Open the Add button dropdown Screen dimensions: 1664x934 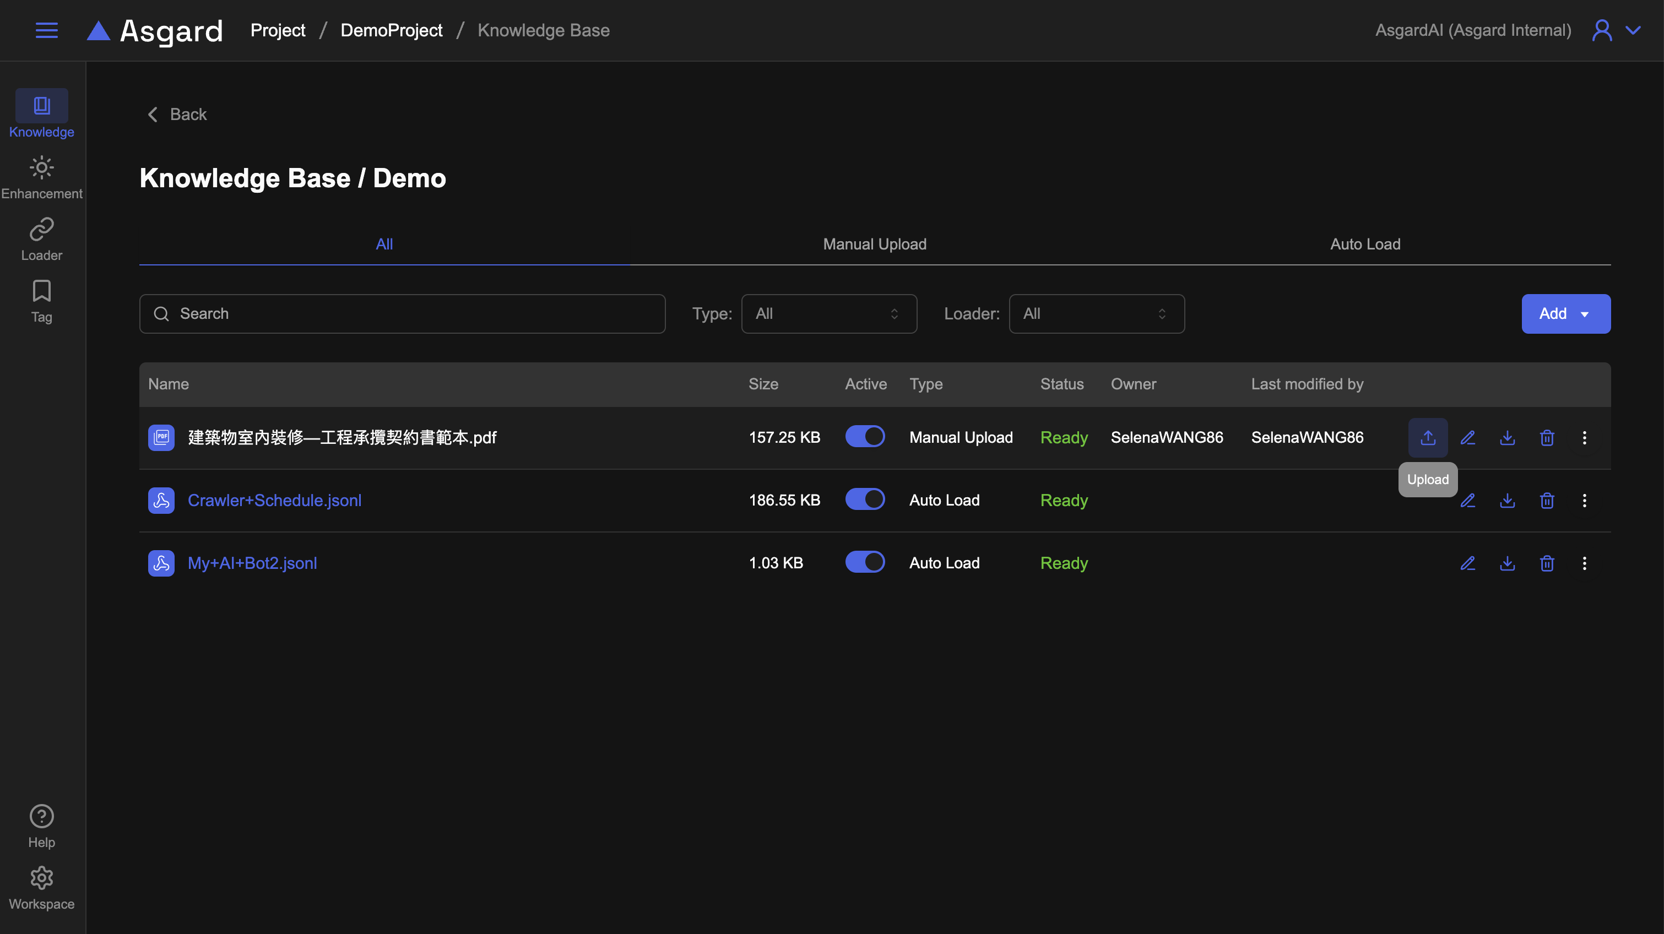click(1565, 313)
